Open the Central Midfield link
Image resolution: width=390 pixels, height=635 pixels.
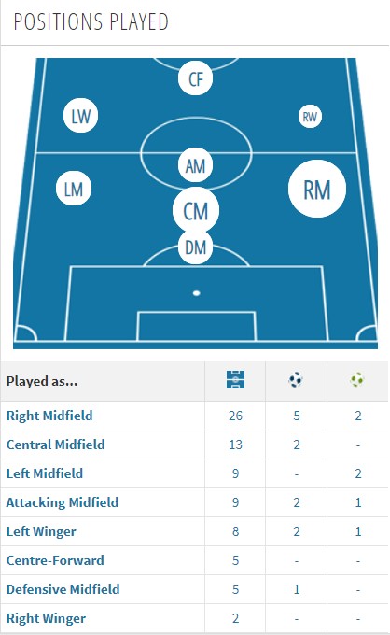pos(55,444)
